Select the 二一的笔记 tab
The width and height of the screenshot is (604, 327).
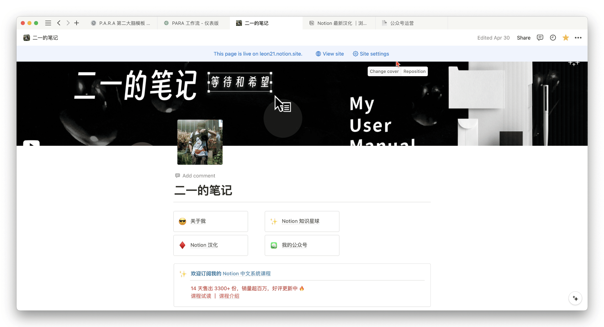point(266,23)
